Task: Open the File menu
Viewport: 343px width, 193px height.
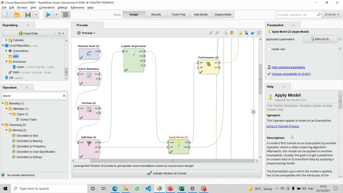Action: coord(4,8)
